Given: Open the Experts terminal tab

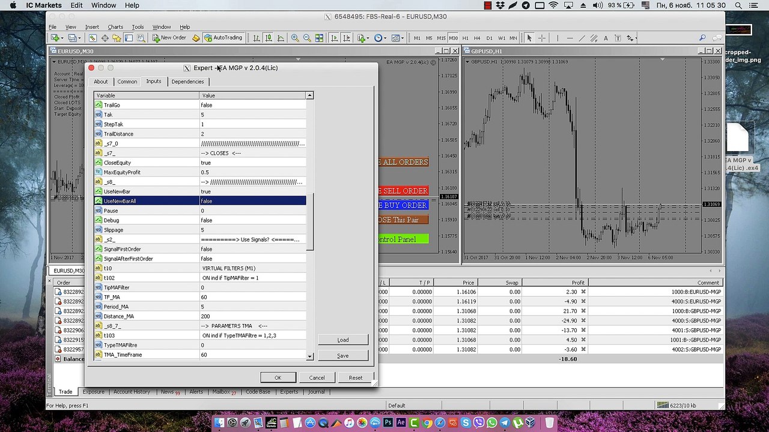Looking at the screenshot, I should [x=289, y=392].
